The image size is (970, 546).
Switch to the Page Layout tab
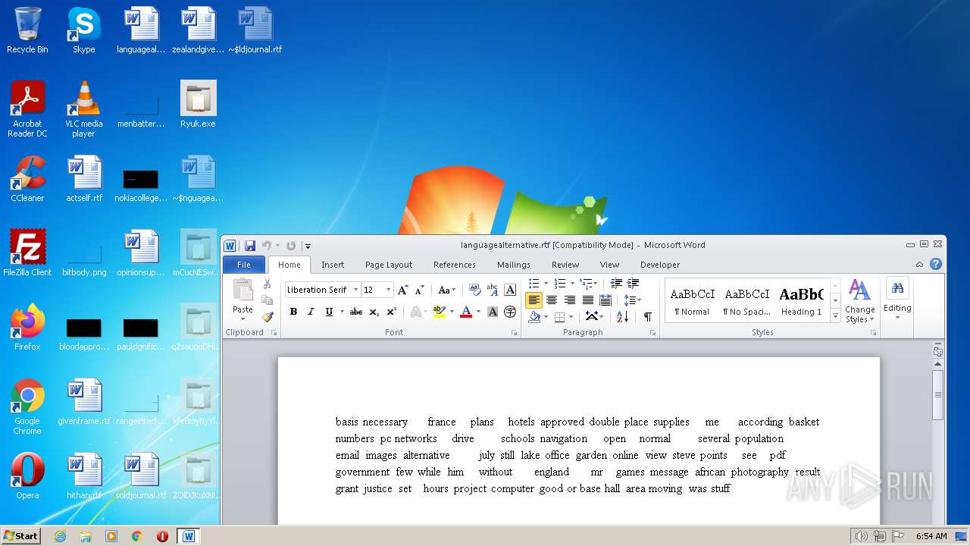389,265
